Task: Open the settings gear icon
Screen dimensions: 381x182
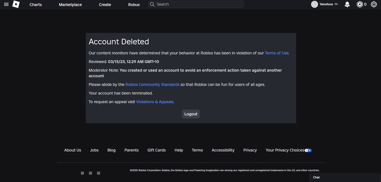Action: coord(374,4)
